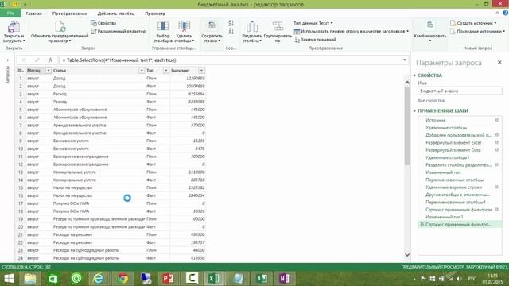Open the Windows Start button
Viewport: 509px width, 286px height.
pyautogui.click(x=9, y=279)
